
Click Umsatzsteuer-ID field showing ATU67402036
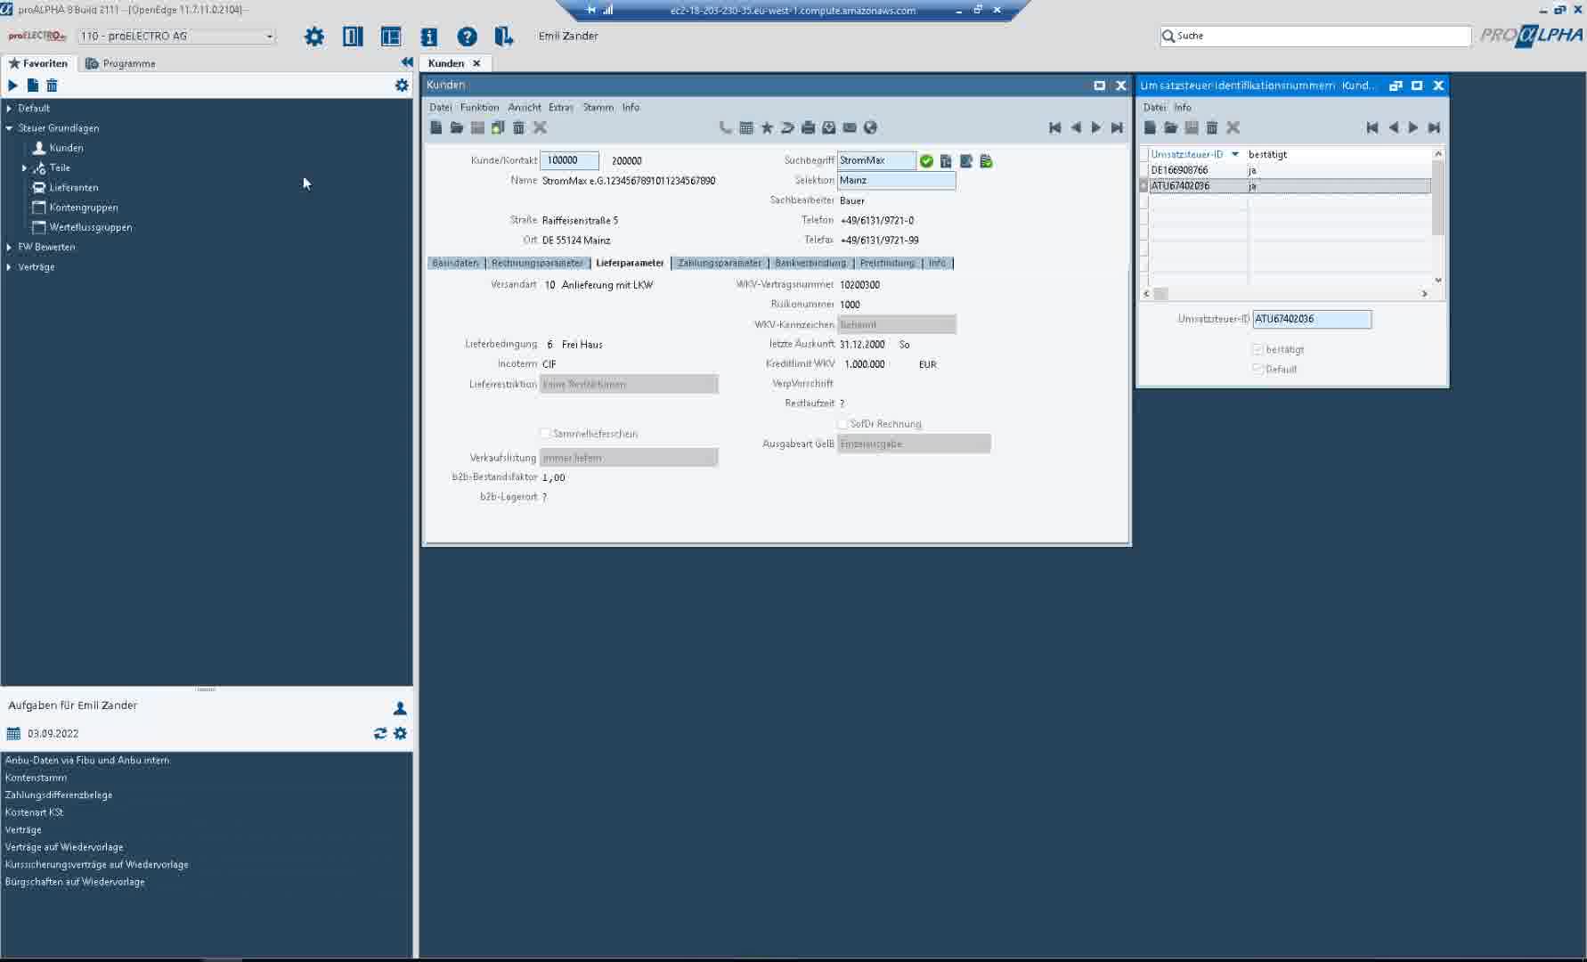1312,319
